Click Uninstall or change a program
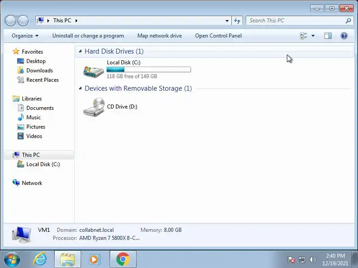Image resolution: width=358 pixels, height=268 pixels. [88, 36]
